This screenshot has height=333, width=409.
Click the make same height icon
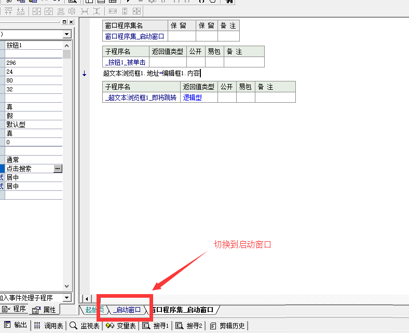(125, 11)
